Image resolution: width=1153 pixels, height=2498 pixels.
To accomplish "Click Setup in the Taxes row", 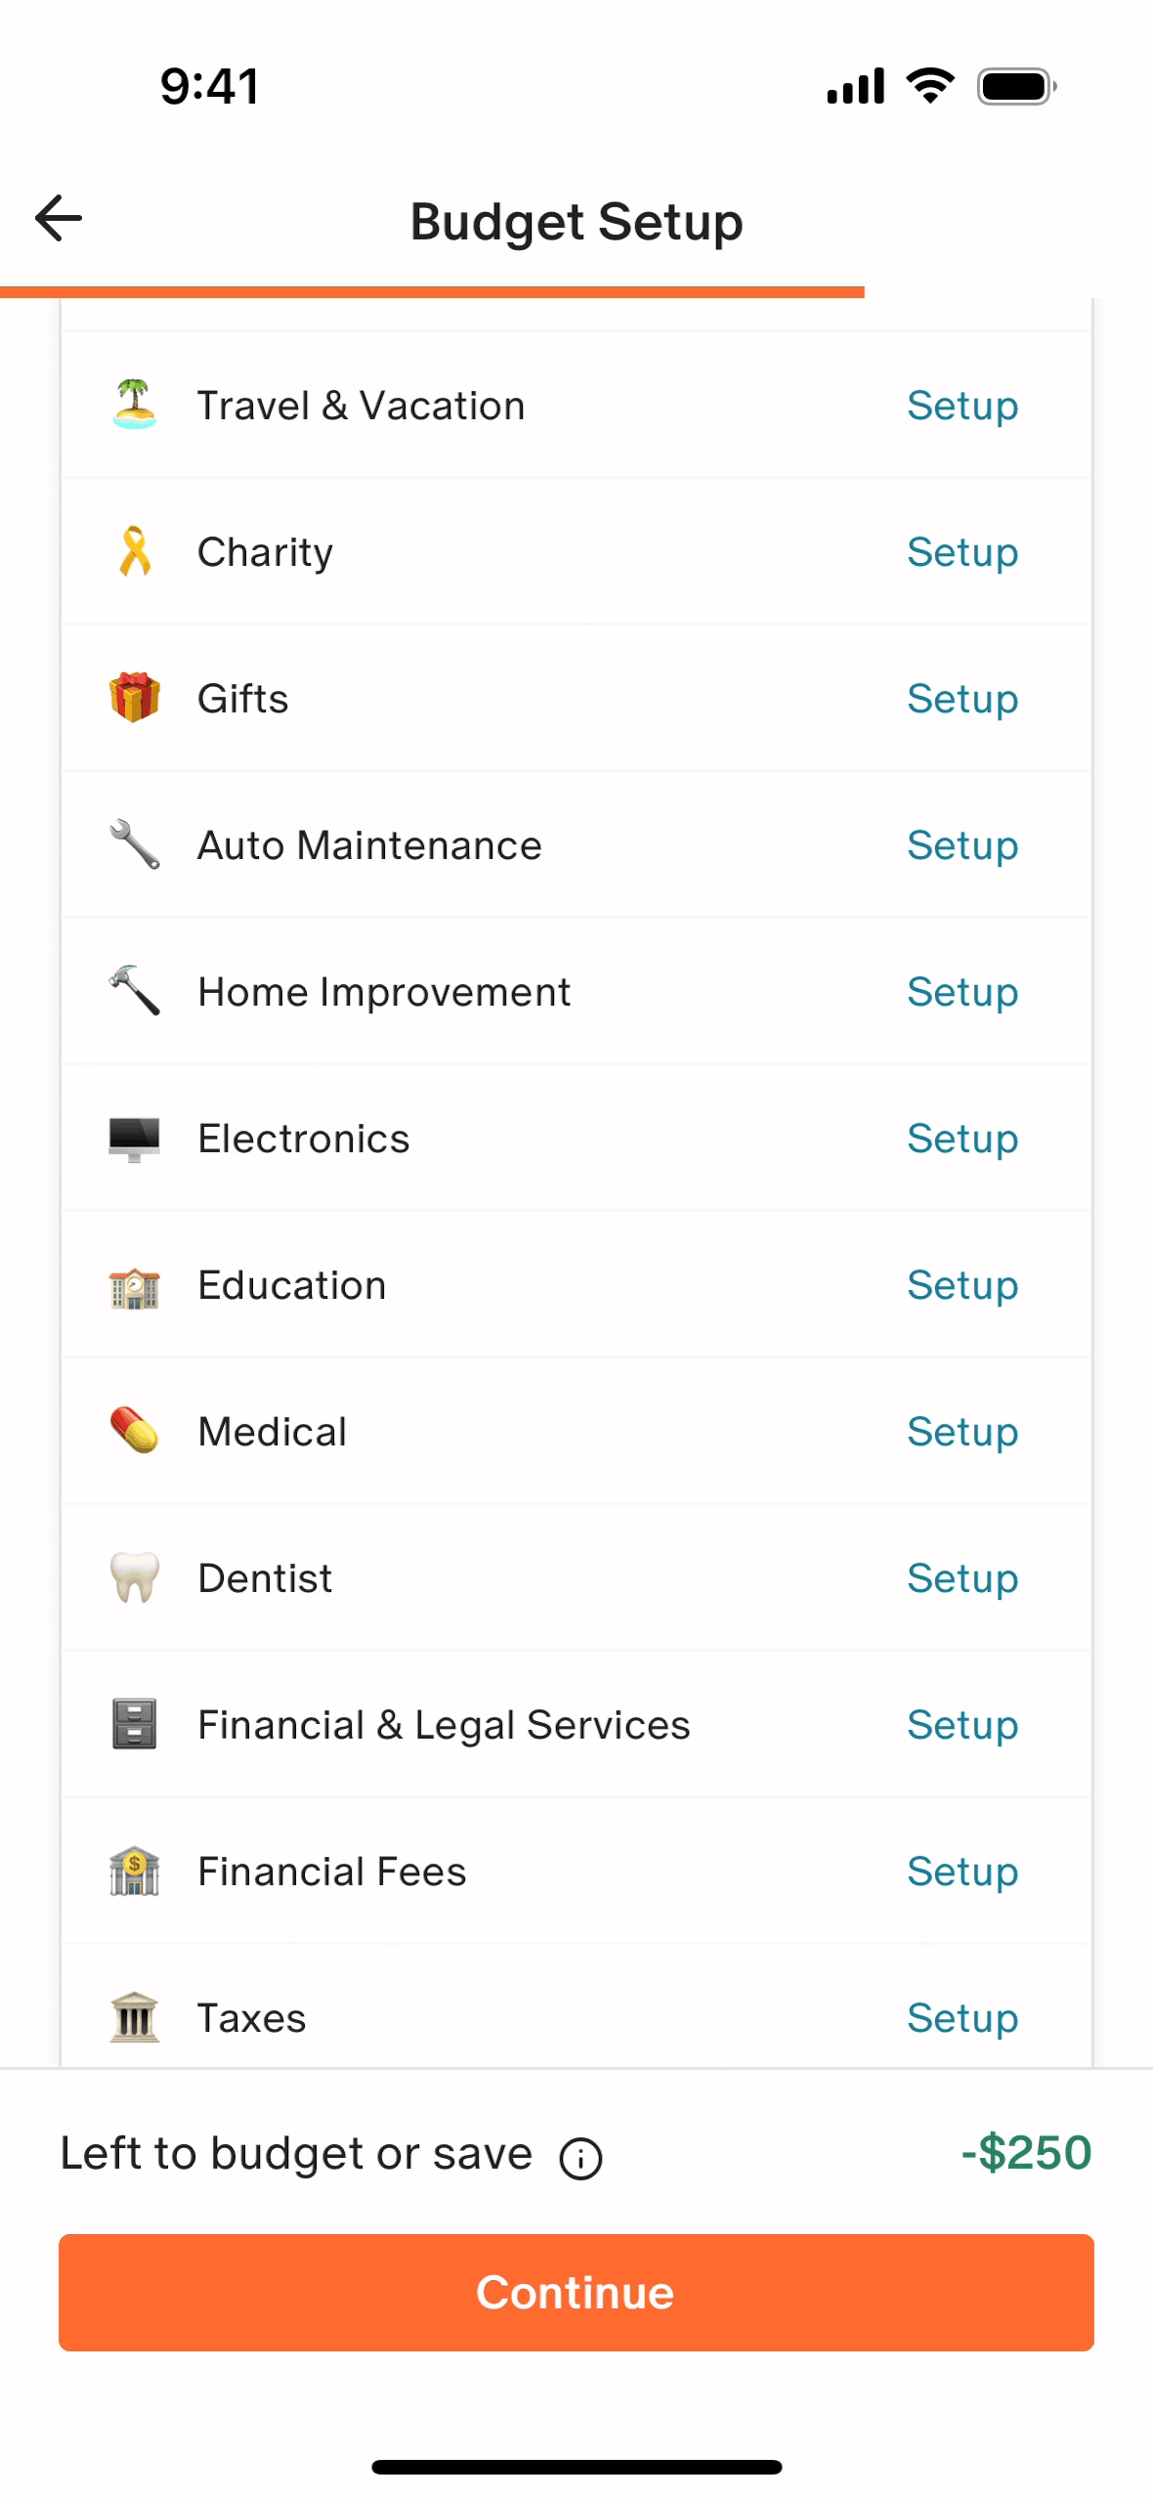I will point(962,2018).
